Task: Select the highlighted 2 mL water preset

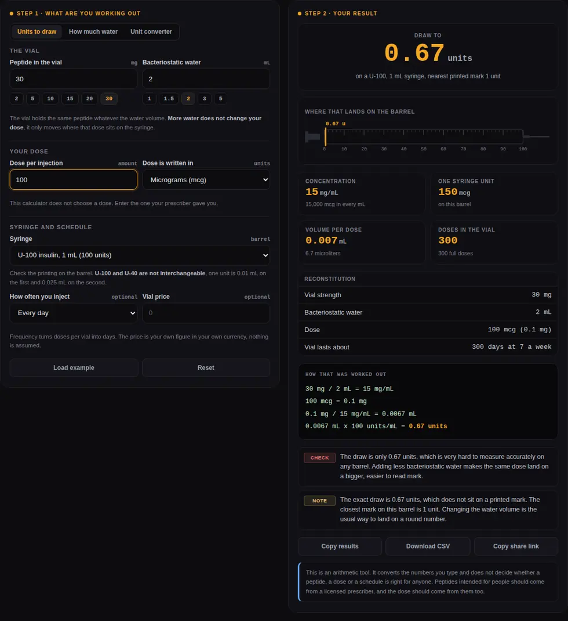Action: (188, 99)
